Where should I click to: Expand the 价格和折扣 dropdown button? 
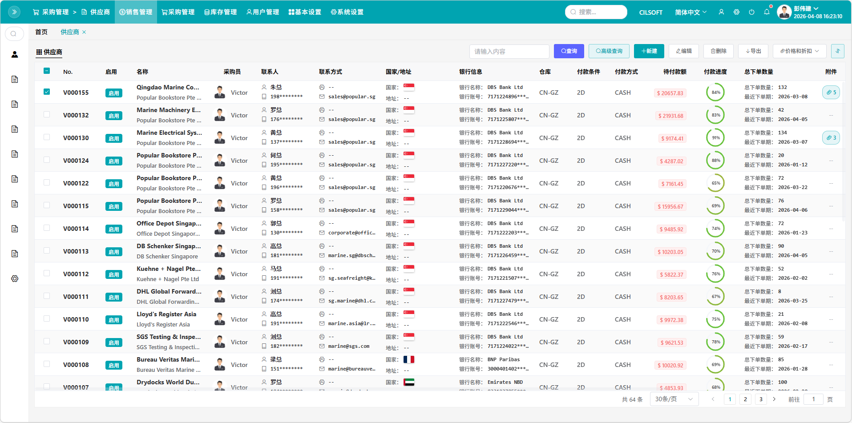pyautogui.click(x=799, y=51)
